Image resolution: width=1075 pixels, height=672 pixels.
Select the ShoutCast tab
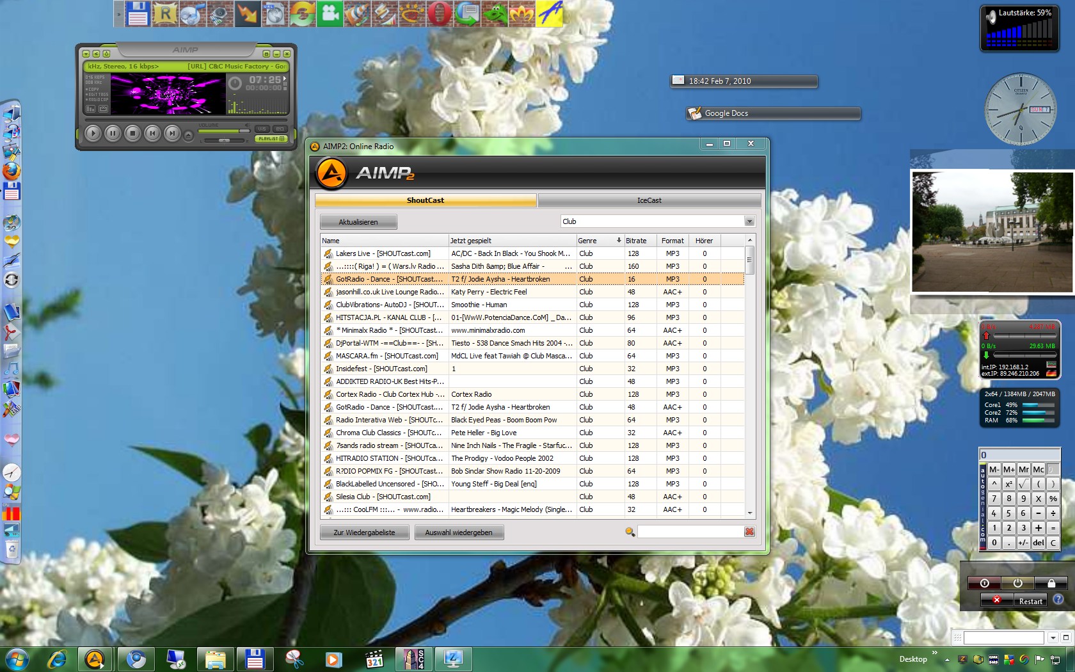pos(426,200)
